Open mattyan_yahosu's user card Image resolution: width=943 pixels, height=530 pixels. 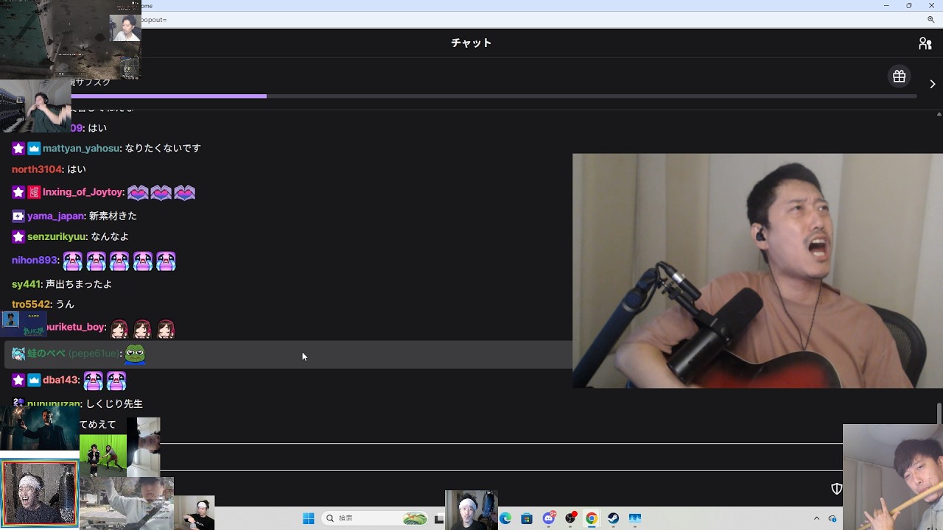point(81,149)
